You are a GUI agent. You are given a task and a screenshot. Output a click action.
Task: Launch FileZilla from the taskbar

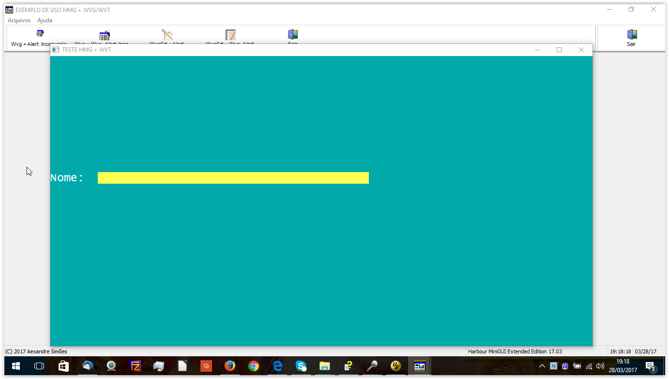tap(136, 366)
